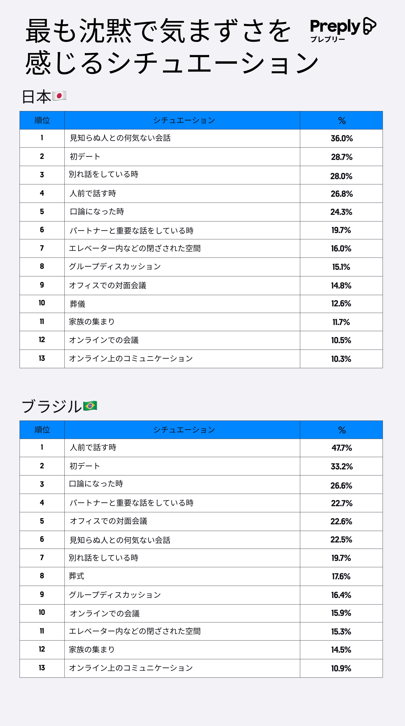
Task: Click the Preply logo icon
Action: click(x=369, y=26)
